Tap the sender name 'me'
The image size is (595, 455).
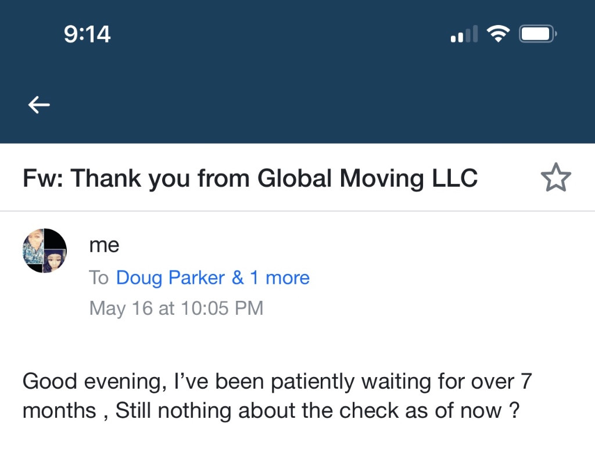point(104,244)
